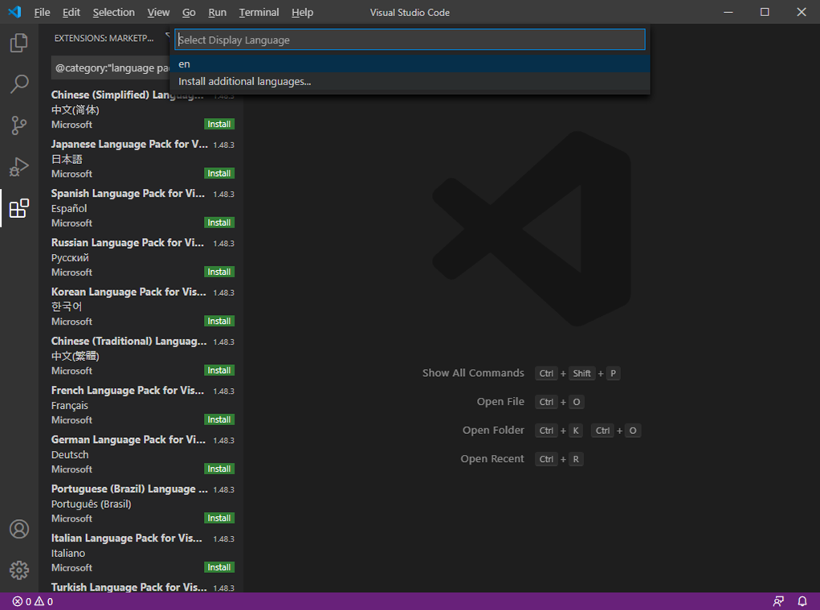Install the Spanish Language Pack
Screen dimensions: 820x610
tap(219, 223)
